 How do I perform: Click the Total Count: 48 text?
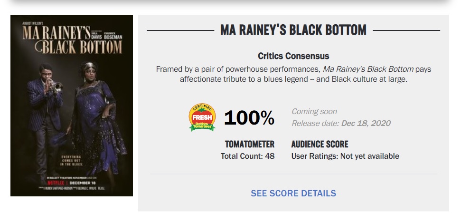247,156
